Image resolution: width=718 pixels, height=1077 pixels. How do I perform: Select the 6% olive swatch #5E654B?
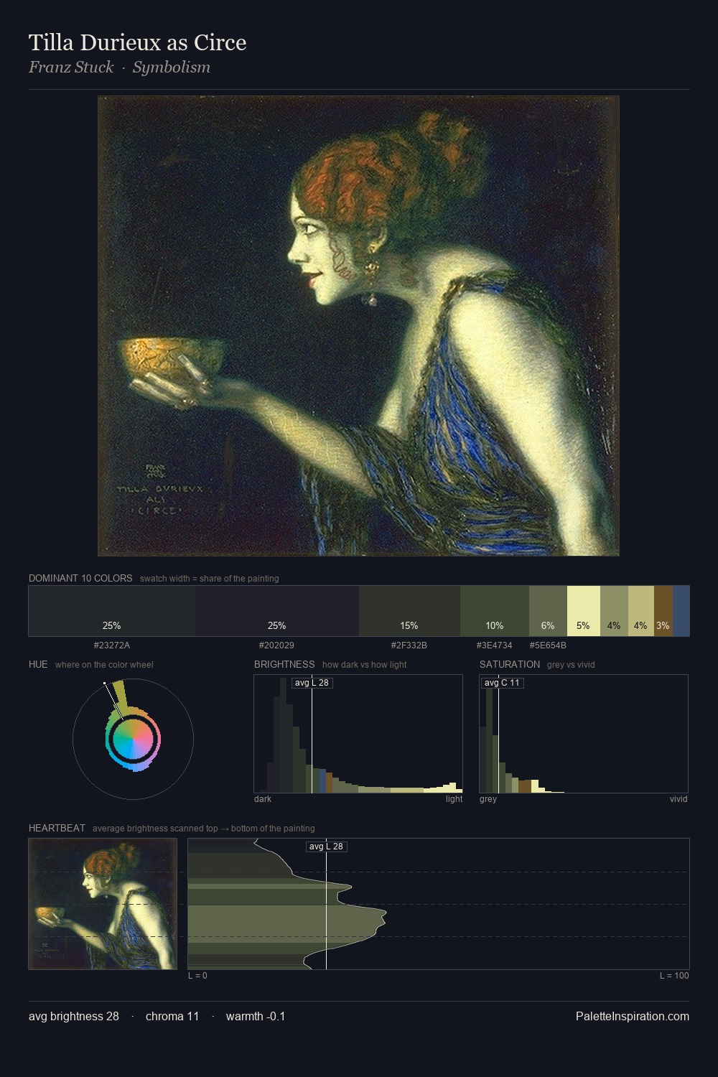click(x=548, y=611)
